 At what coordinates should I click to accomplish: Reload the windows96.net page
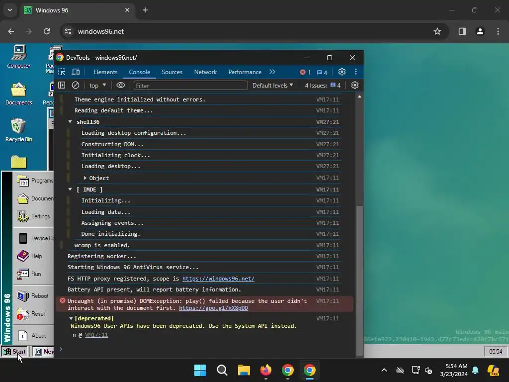click(x=47, y=31)
